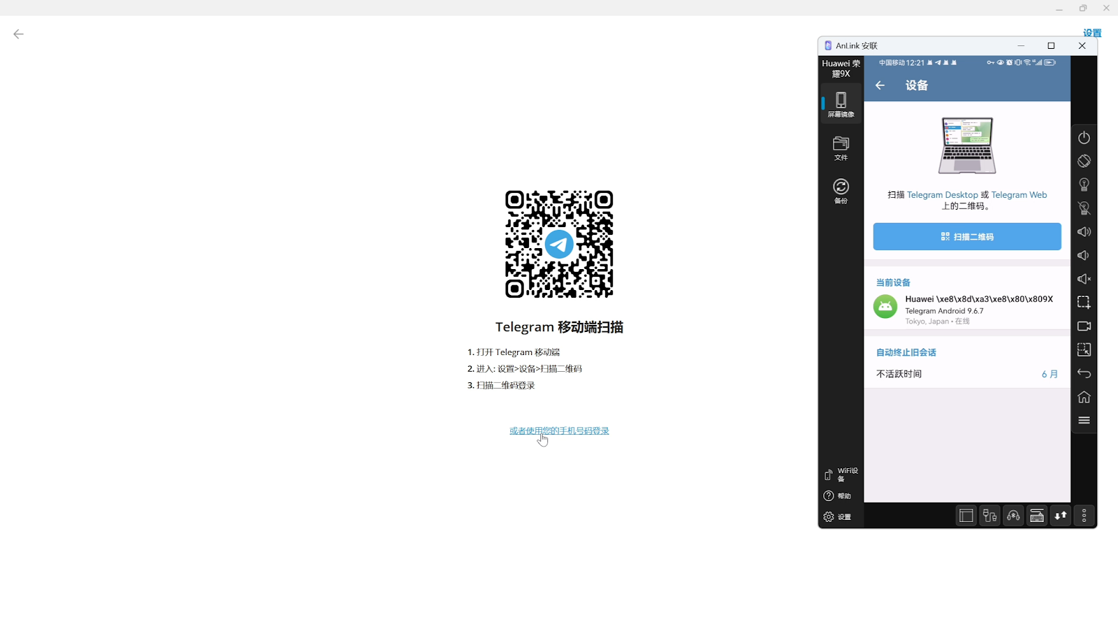Click the AnLink headphones audio icon in bottom bar
This screenshot has height=629, width=1118.
(x=1013, y=516)
